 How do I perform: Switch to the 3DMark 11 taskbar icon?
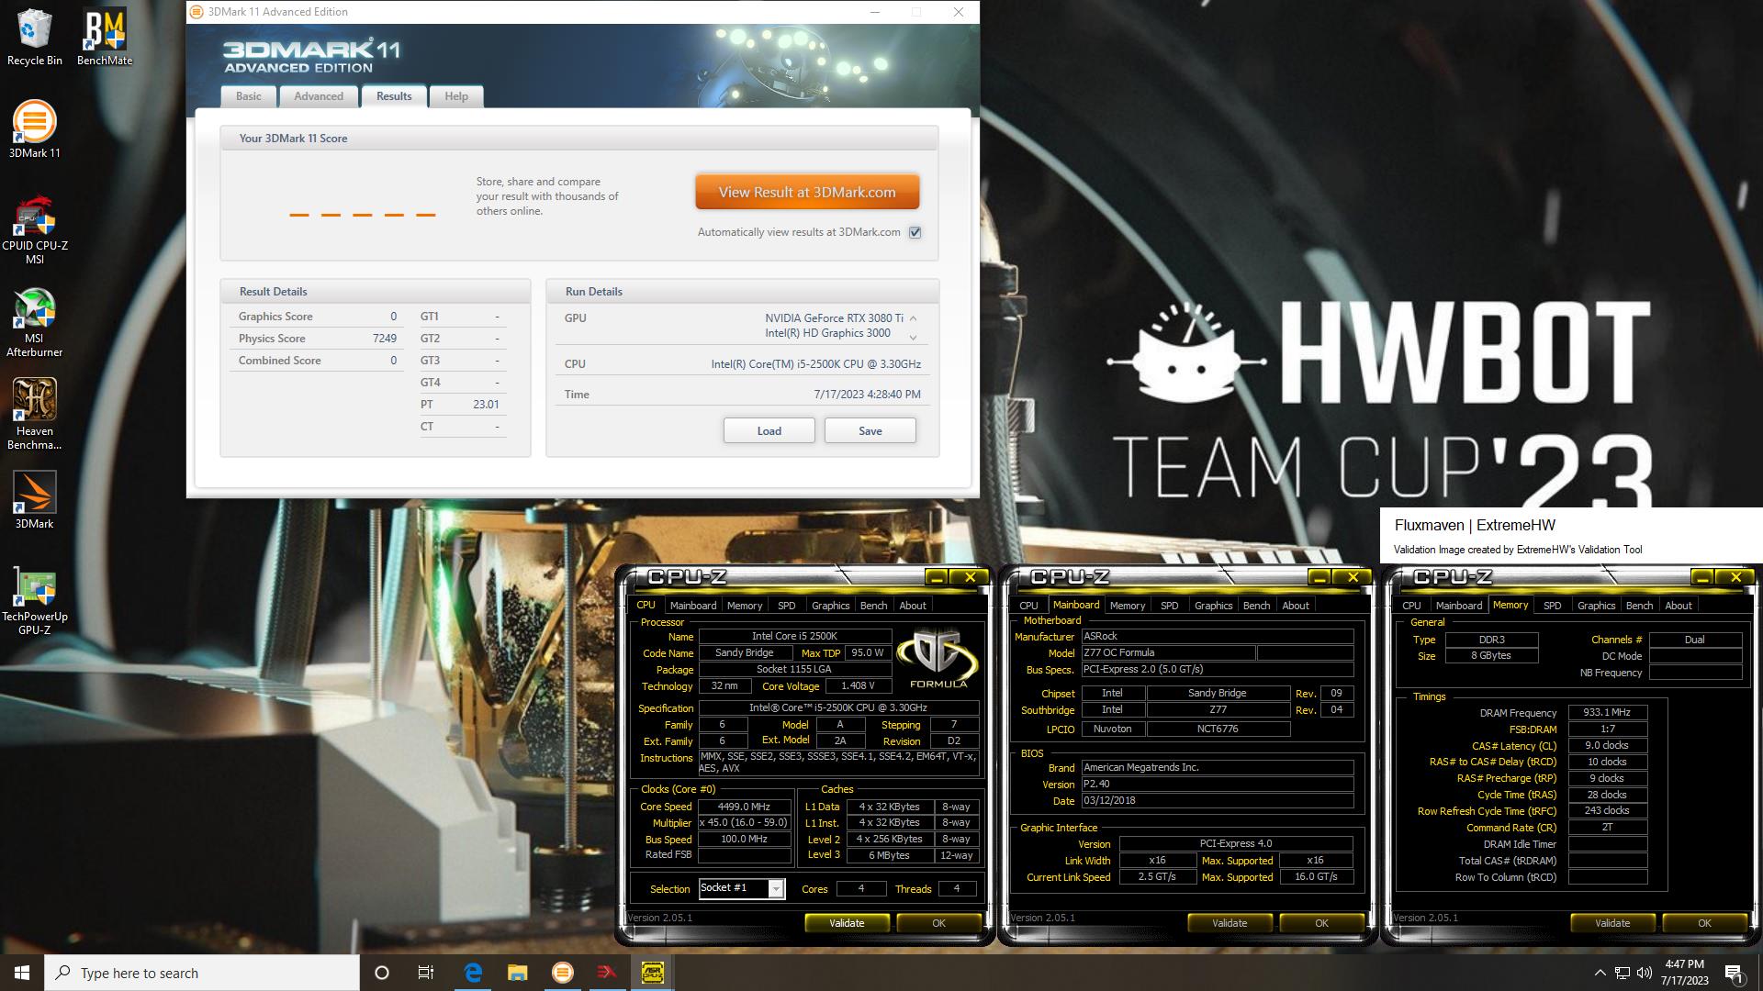(562, 973)
